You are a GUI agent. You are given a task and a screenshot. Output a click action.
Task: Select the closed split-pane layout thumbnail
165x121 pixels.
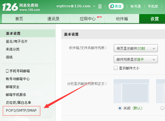(131, 91)
